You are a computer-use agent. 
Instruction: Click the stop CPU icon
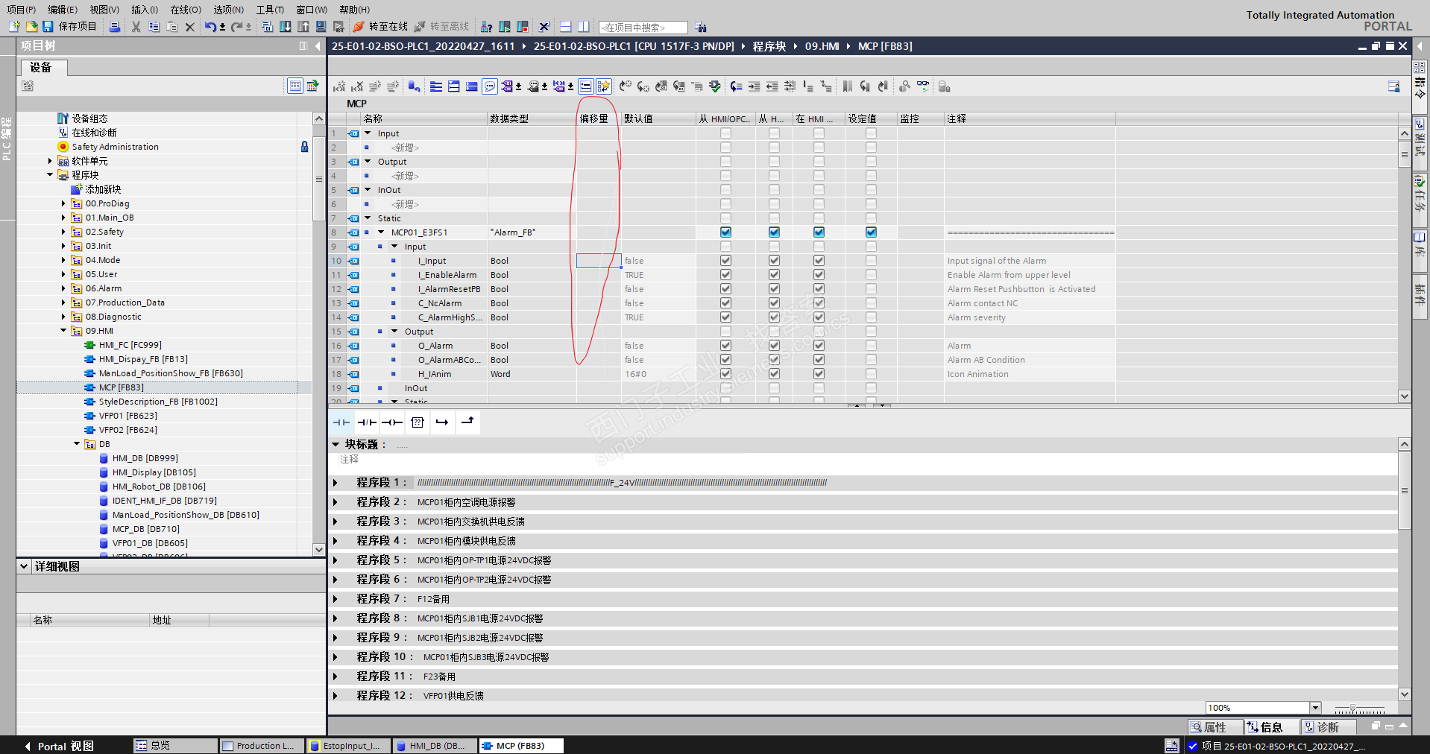click(523, 27)
